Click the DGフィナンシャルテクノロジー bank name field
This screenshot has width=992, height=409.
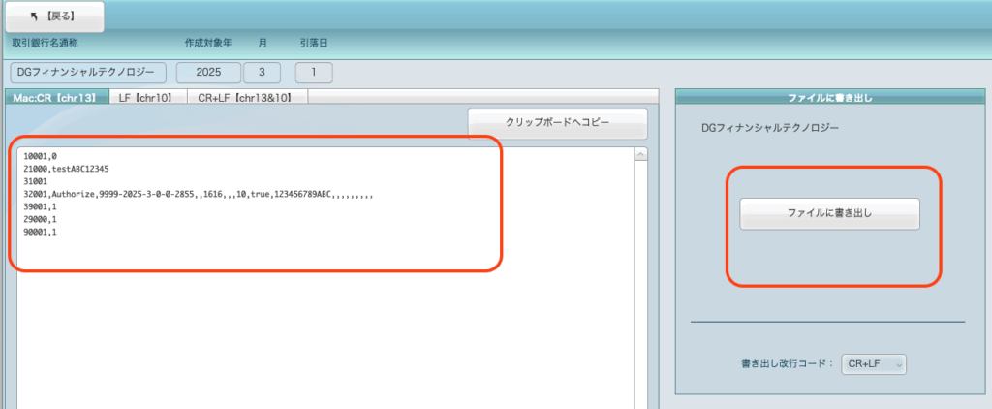pos(88,72)
